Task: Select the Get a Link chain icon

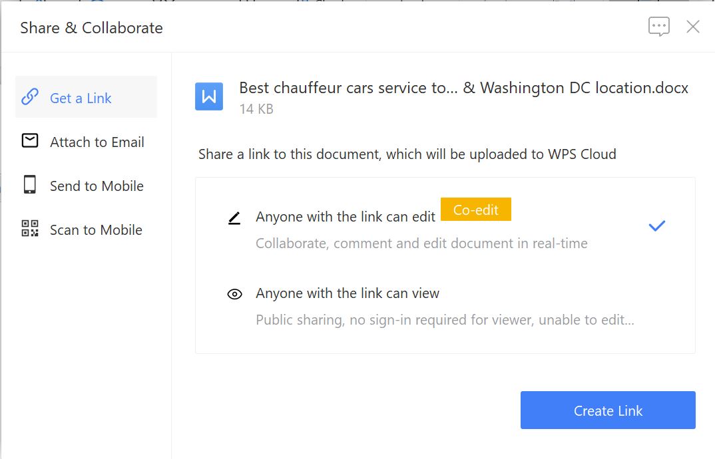Action: click(x=29, y=96)
